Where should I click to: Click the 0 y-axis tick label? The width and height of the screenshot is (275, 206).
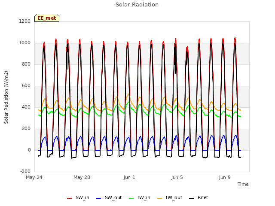tap(29, 150)
